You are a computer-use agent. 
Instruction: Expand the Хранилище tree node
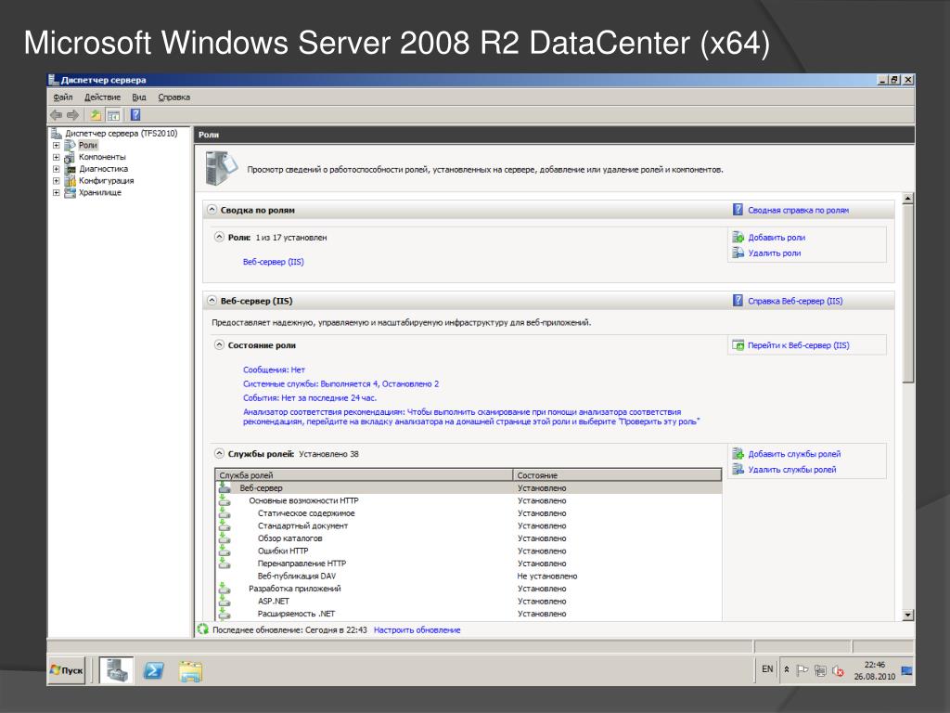[x=56, y=193]
